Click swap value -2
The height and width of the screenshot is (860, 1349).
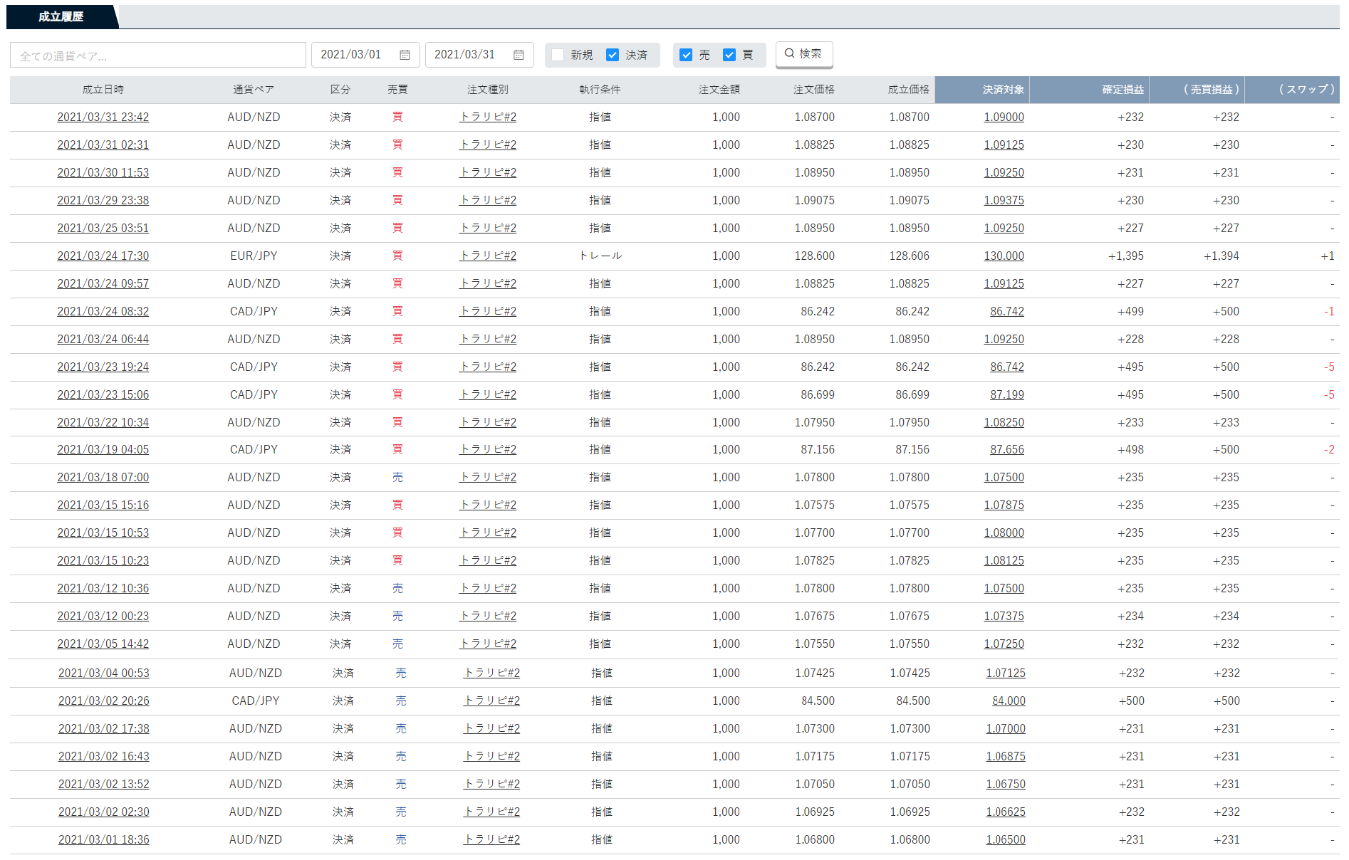1329,449
